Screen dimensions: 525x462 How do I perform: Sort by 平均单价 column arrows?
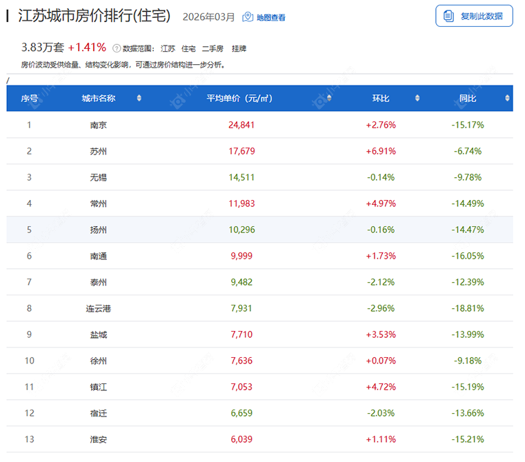tap(329, 98)
